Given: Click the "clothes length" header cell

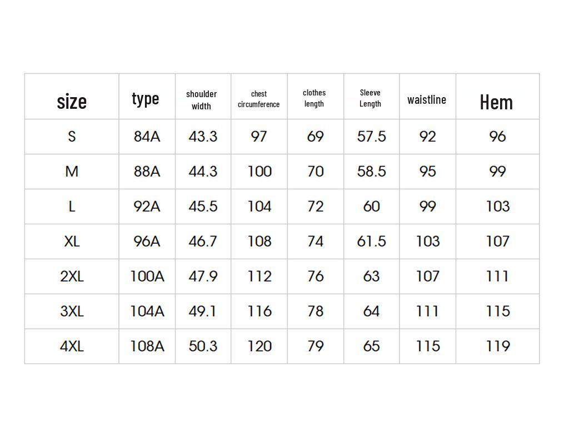Looking at the screenshot, I should (315, 98).
